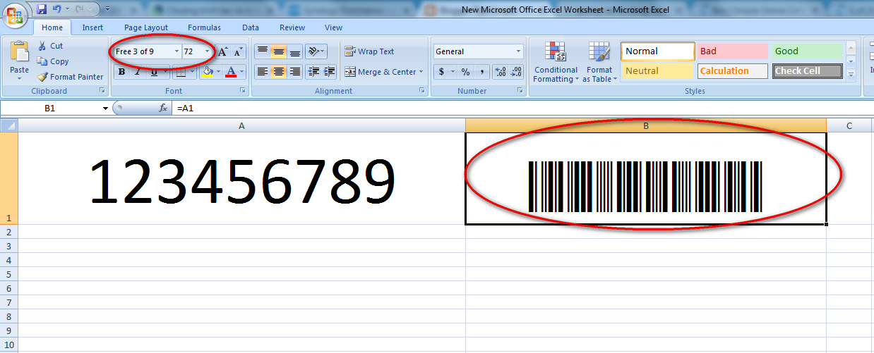Viewport: 874px width, 353px height.
Task: Align text right in cell
Action: [295, 72]
